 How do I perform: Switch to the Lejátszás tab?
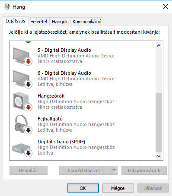[16, 21]
